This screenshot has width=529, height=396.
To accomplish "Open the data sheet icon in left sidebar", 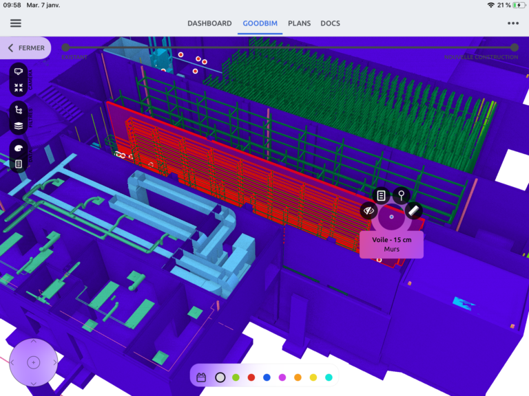I will pos(19,164).
